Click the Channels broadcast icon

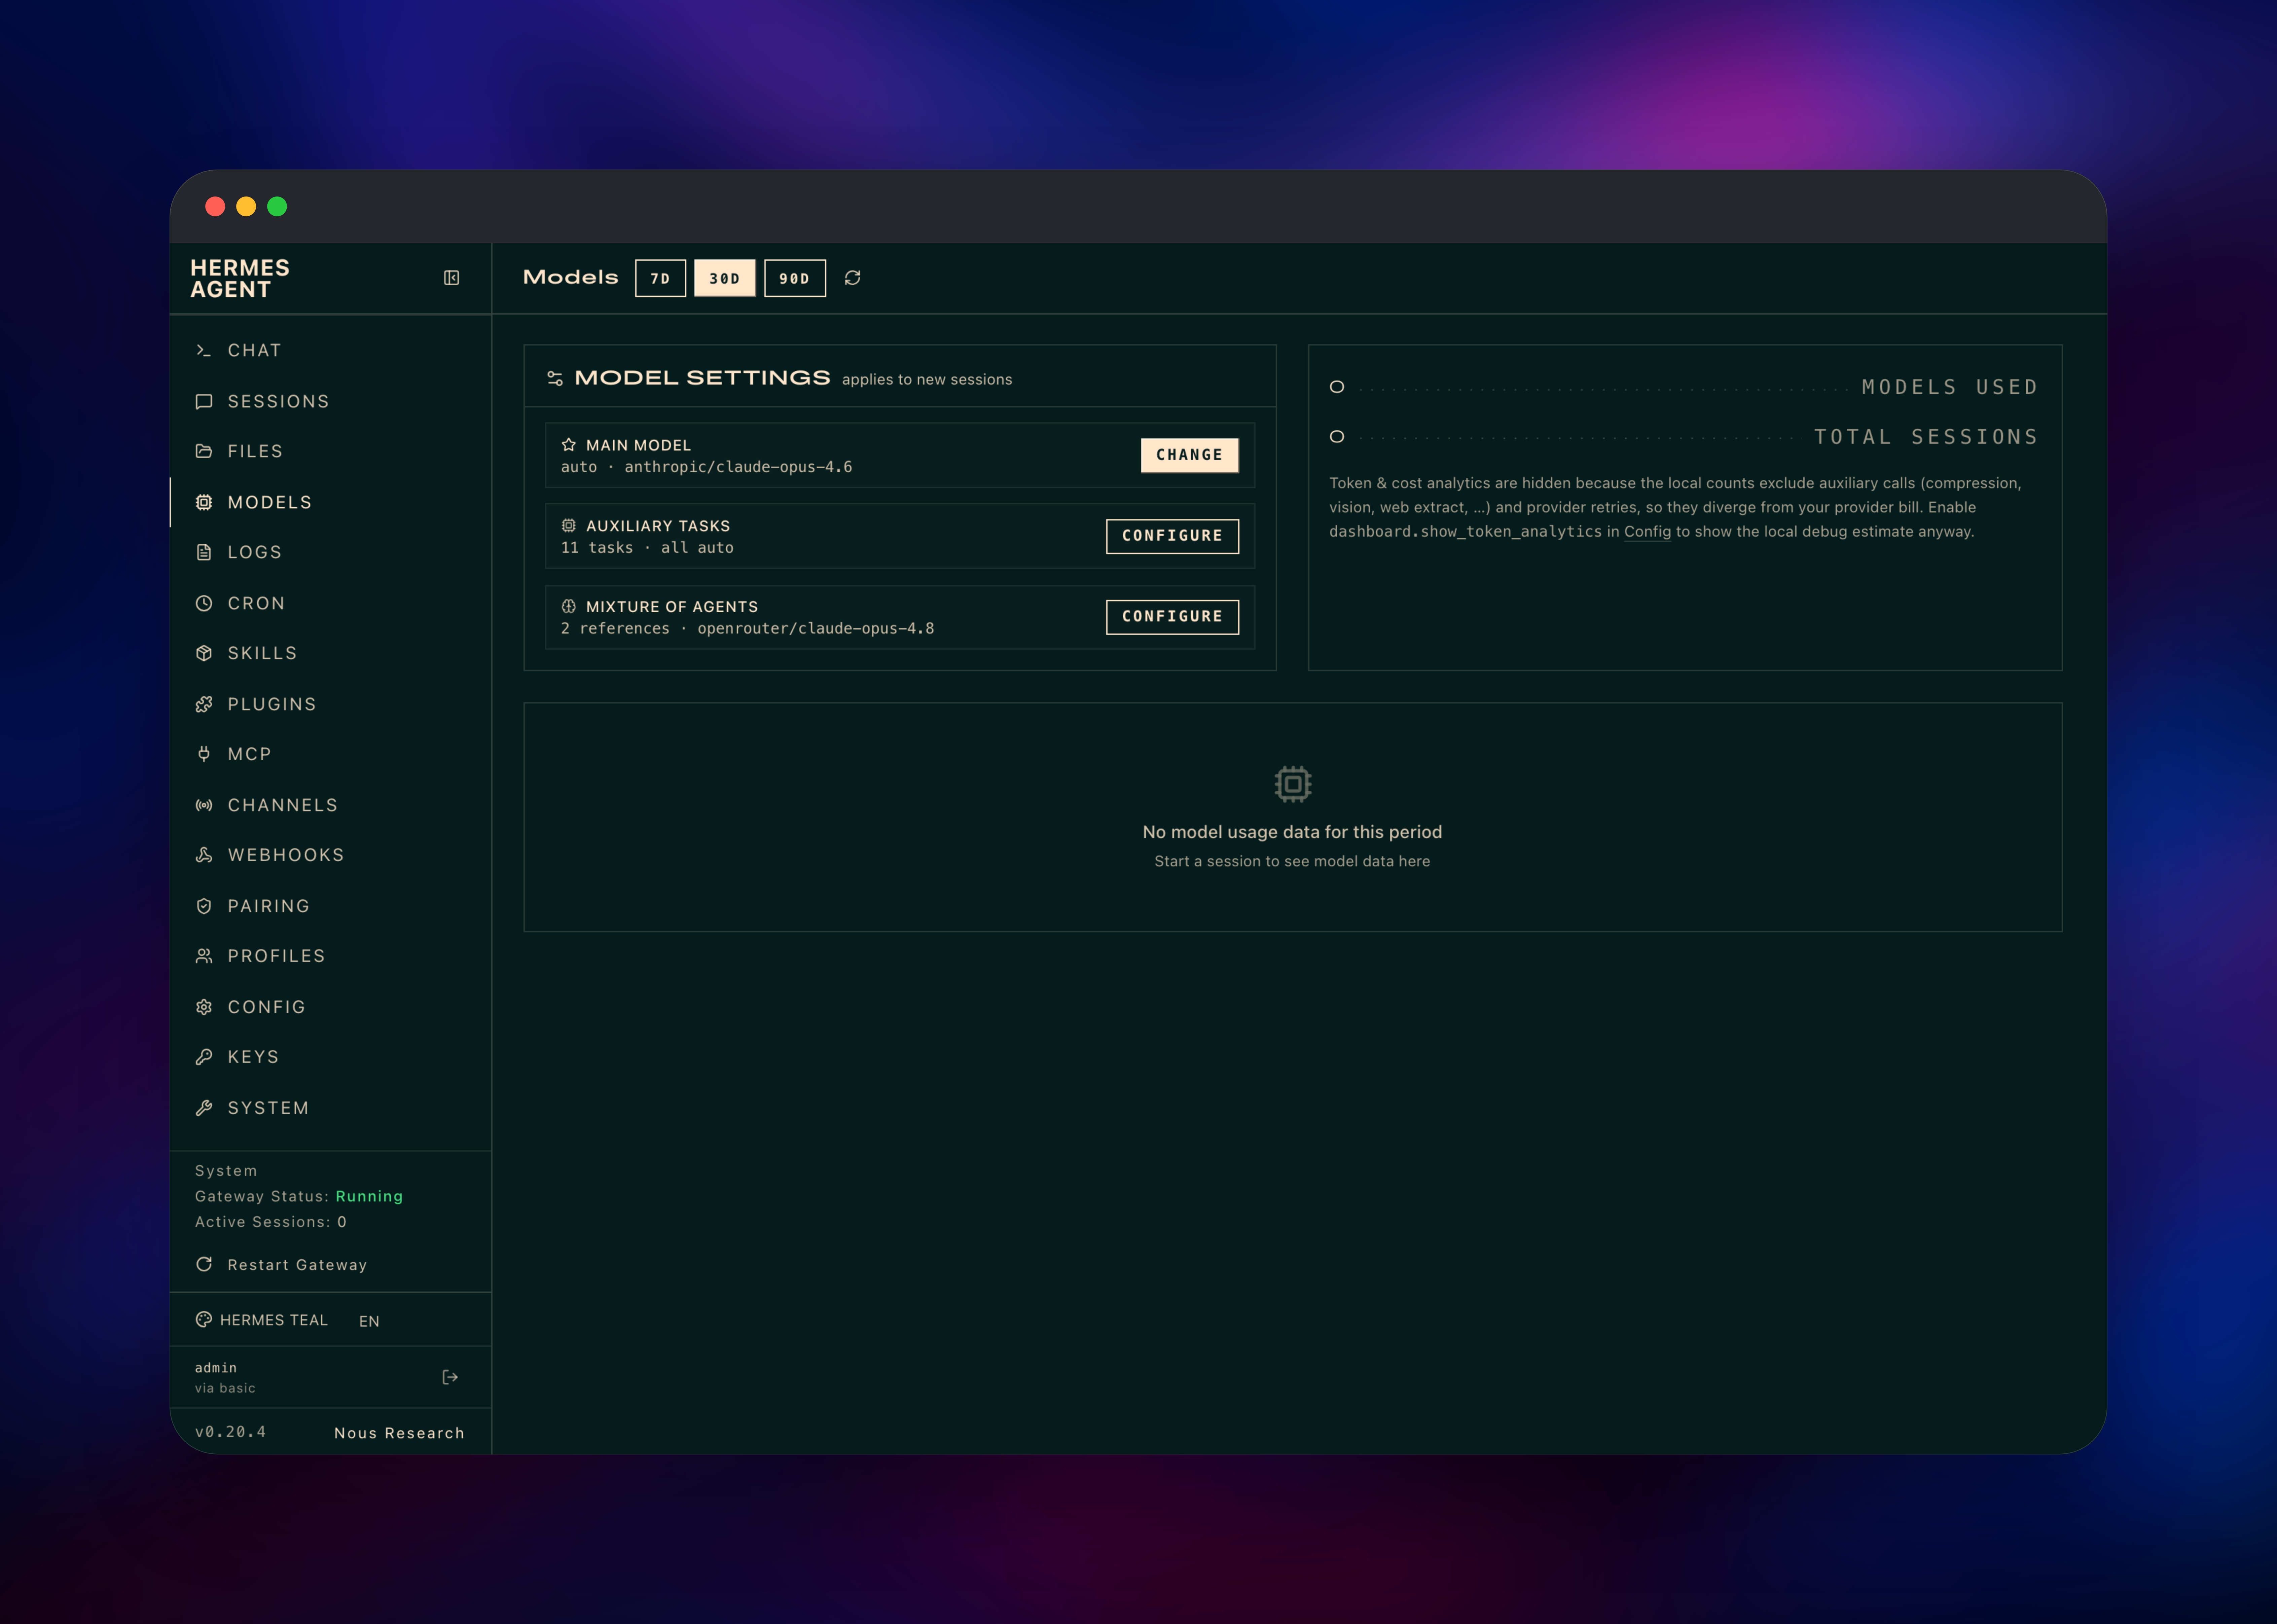[x=204, y=805]
